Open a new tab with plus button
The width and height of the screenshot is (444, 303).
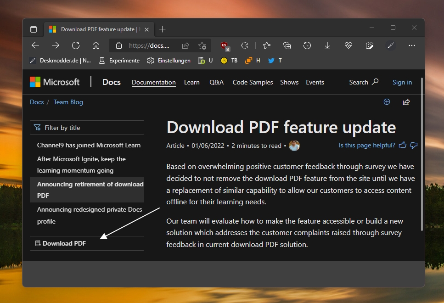coord(162,29)
